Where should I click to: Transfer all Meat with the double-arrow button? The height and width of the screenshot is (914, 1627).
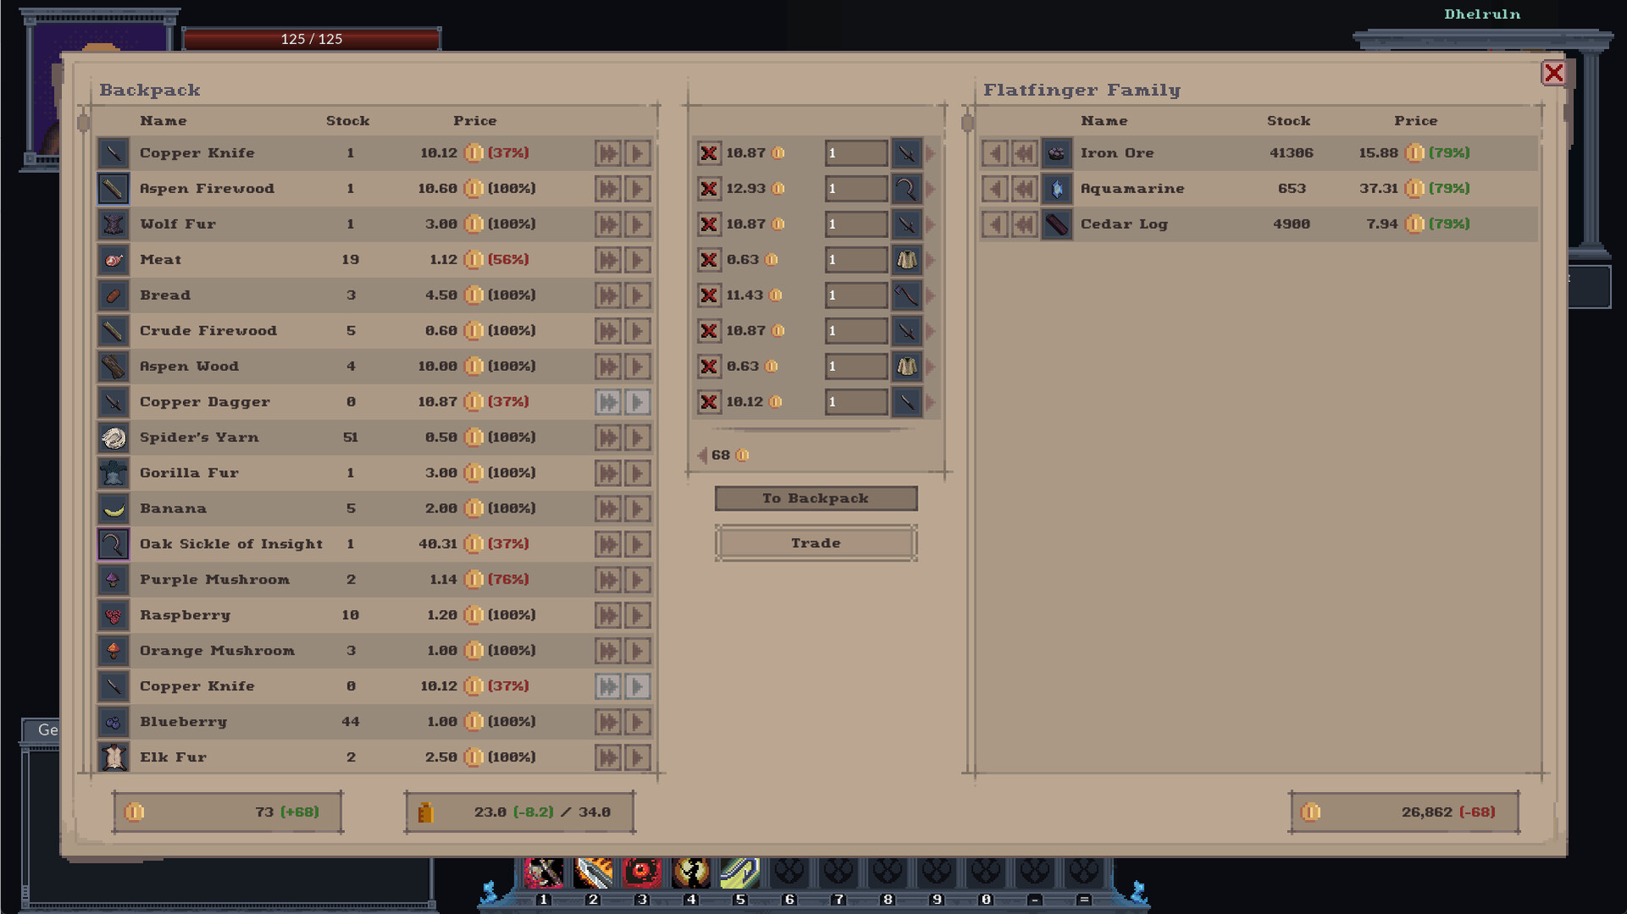coord(608,259)
